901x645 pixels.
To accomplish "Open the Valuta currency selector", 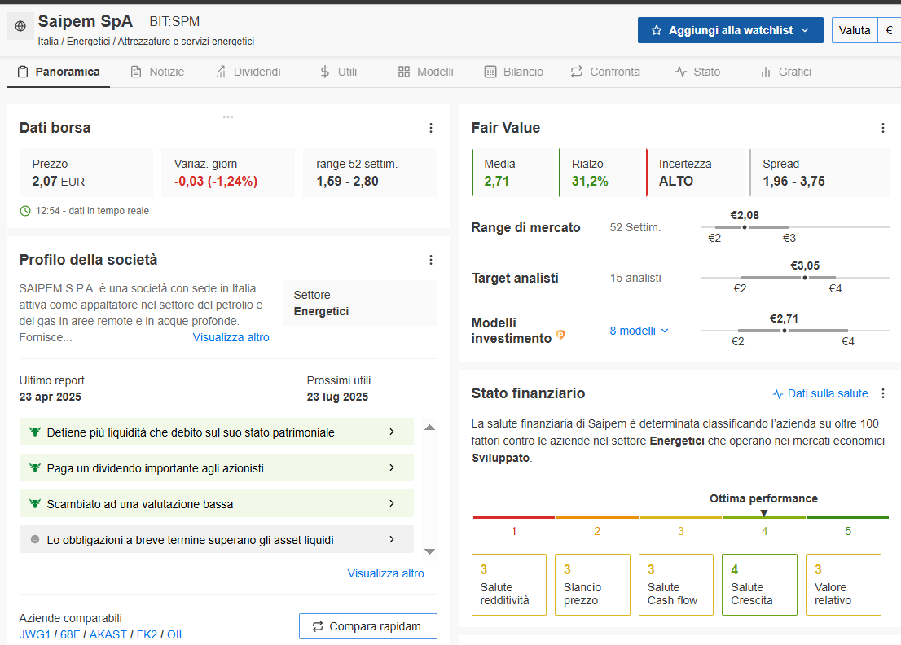I will click(866, 30).
